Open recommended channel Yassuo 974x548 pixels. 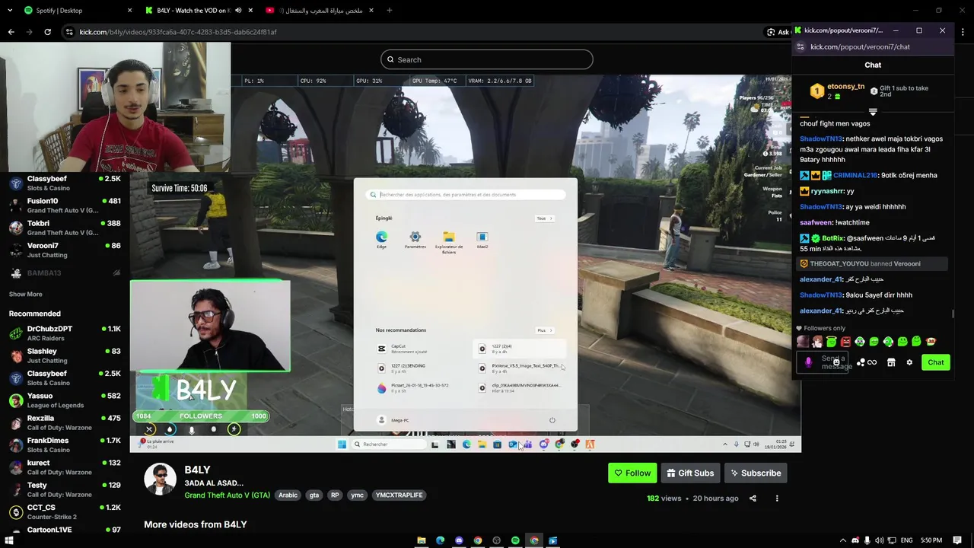(x=65, y=400)
